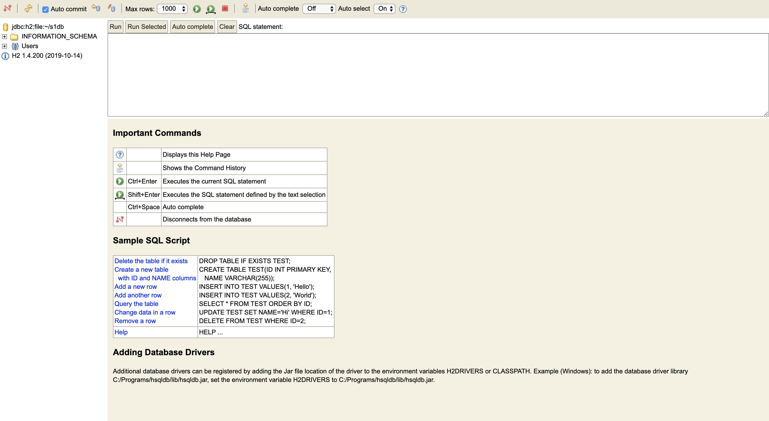Toggle the Auto commit checkbox
The width and height of the screenshot is (769, 421).
(x=45, y=9)
